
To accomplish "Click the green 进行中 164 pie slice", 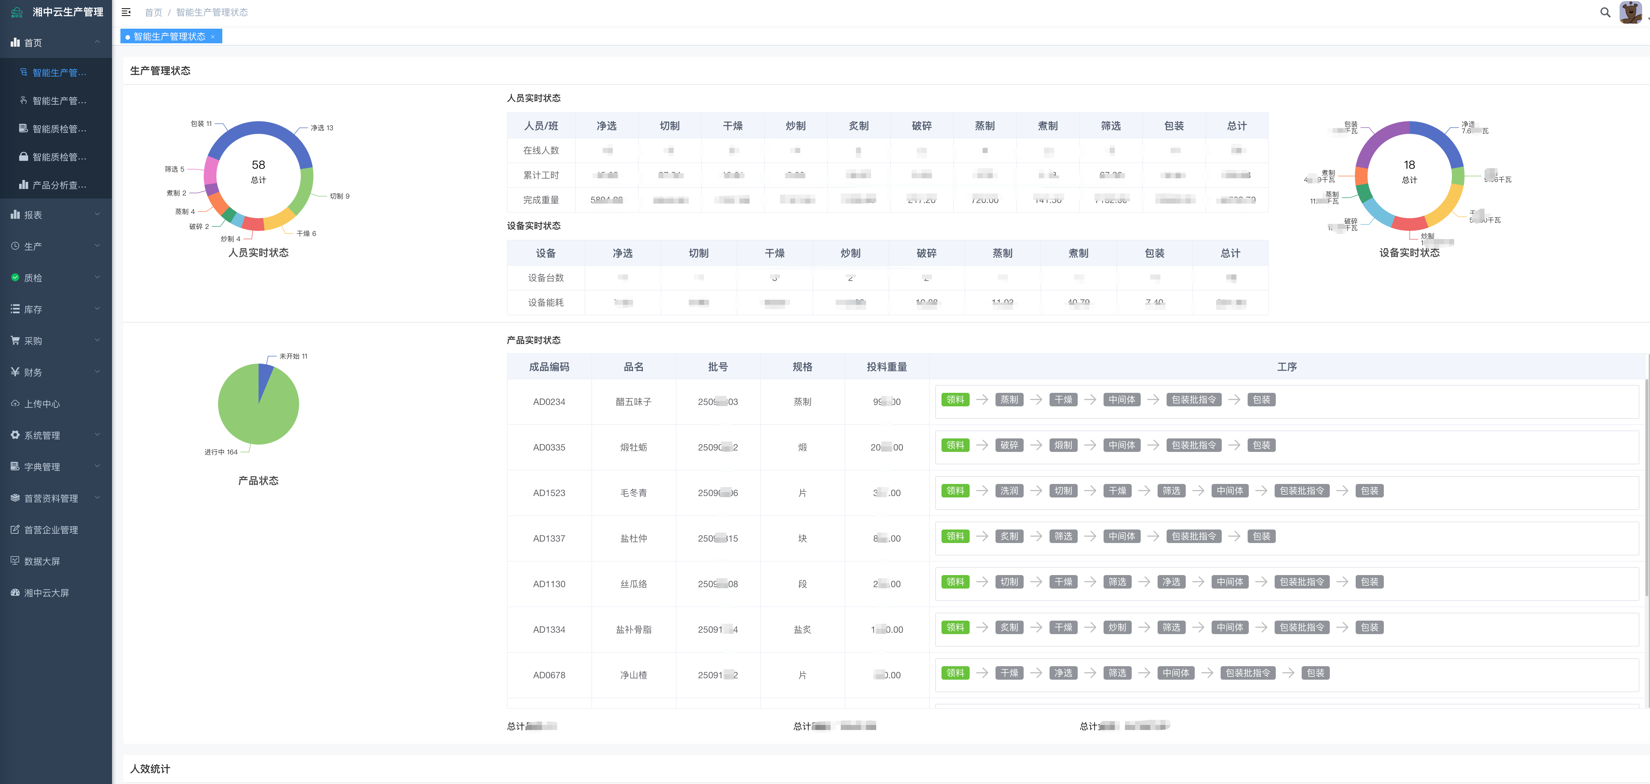I will (253, 413).
